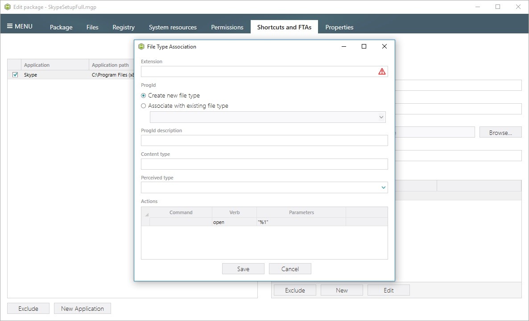This screenshot has height=321, width=529.
Task: Click the Parameters column header
Action: pyautogui.click(x=301, y=212)
